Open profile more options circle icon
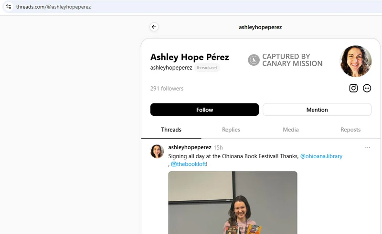This screenshot has height=234, width=382. [x=367, y=88]
